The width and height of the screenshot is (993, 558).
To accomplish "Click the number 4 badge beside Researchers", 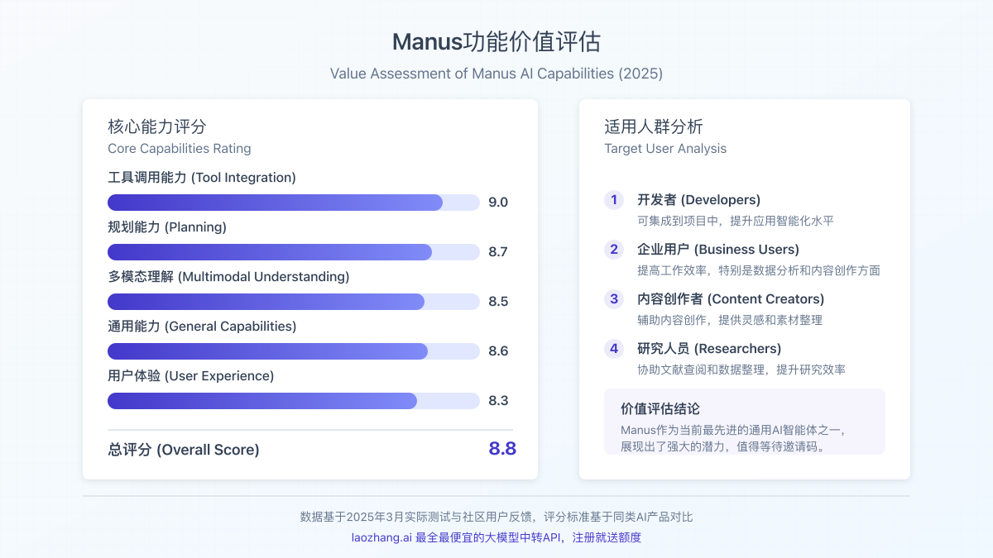I will tap(614, 349).
